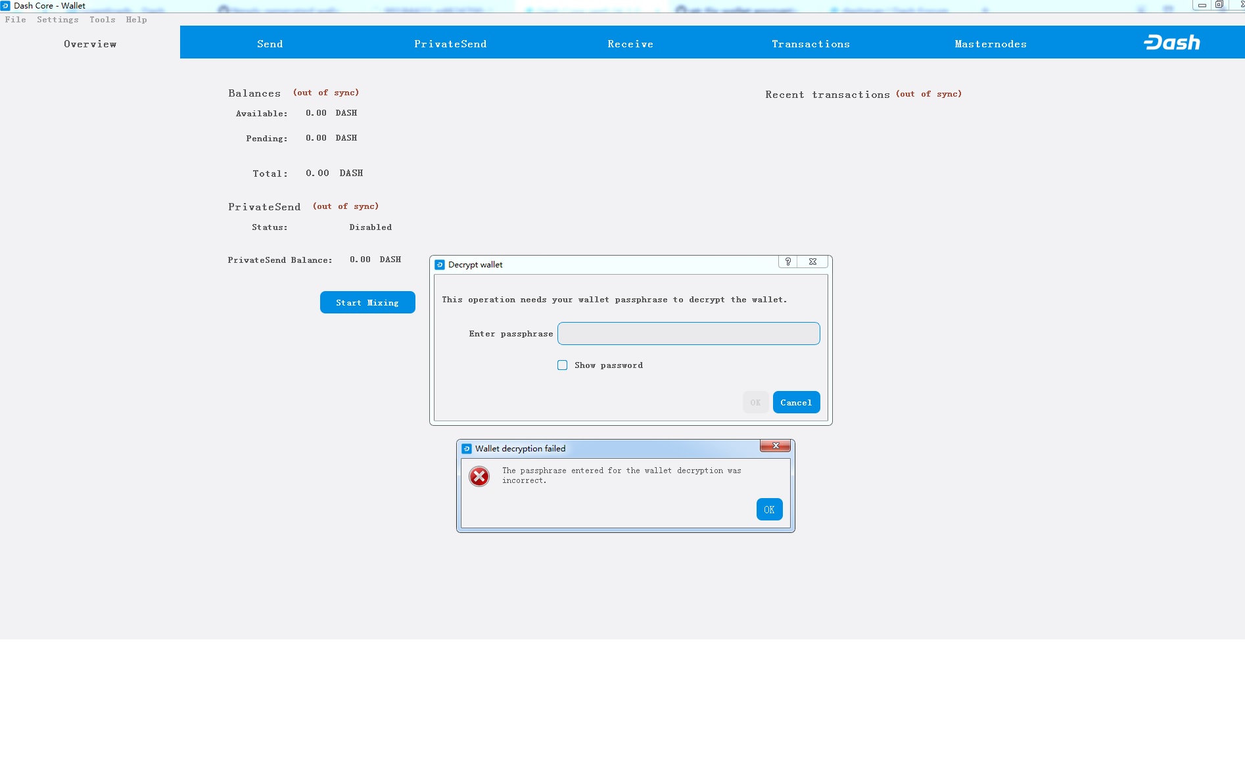Open the PrivateSend tab
The width and height of the screenshot is (1245, 757).
(450, 43)
